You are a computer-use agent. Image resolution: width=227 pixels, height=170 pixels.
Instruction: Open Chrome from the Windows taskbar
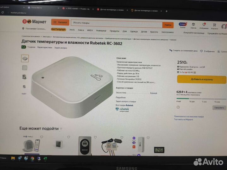(x=32, y=158)
